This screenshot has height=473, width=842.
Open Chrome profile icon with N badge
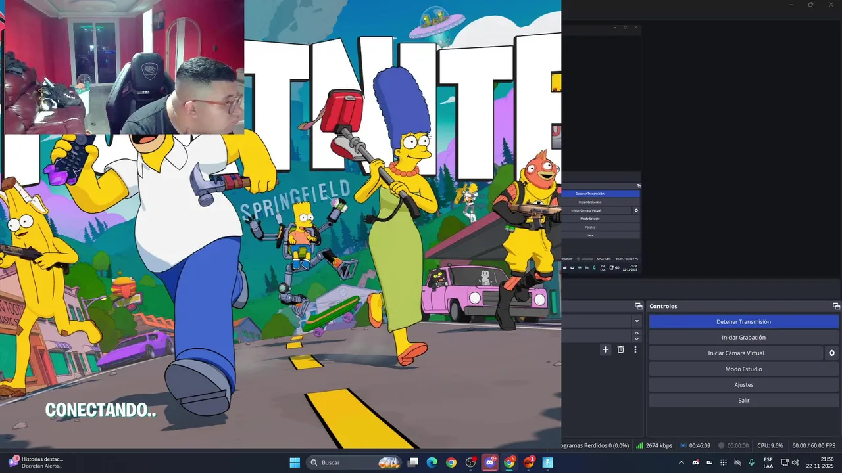pyautogui.click(x=509, y=462)
